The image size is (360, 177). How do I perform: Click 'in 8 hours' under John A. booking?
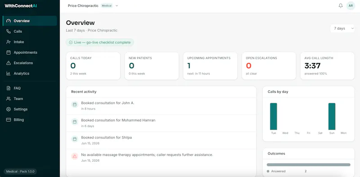[x=88, y=109]
